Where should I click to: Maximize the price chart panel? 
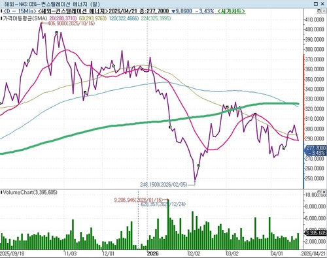click(319, 10)
